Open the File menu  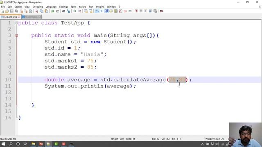click(x=3, y=7)
